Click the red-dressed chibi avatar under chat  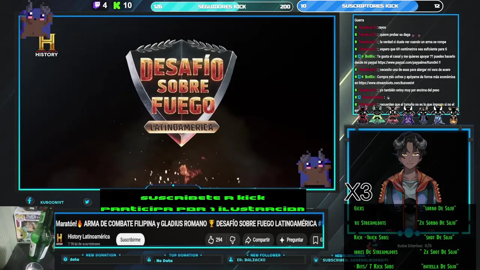363,114
